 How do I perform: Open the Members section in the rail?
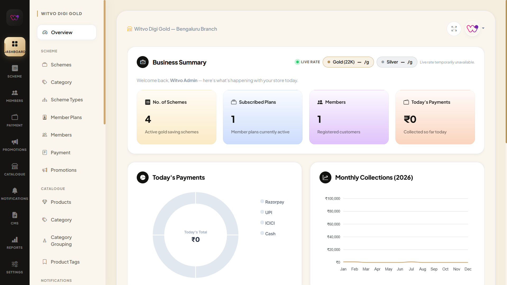[15, 96]
